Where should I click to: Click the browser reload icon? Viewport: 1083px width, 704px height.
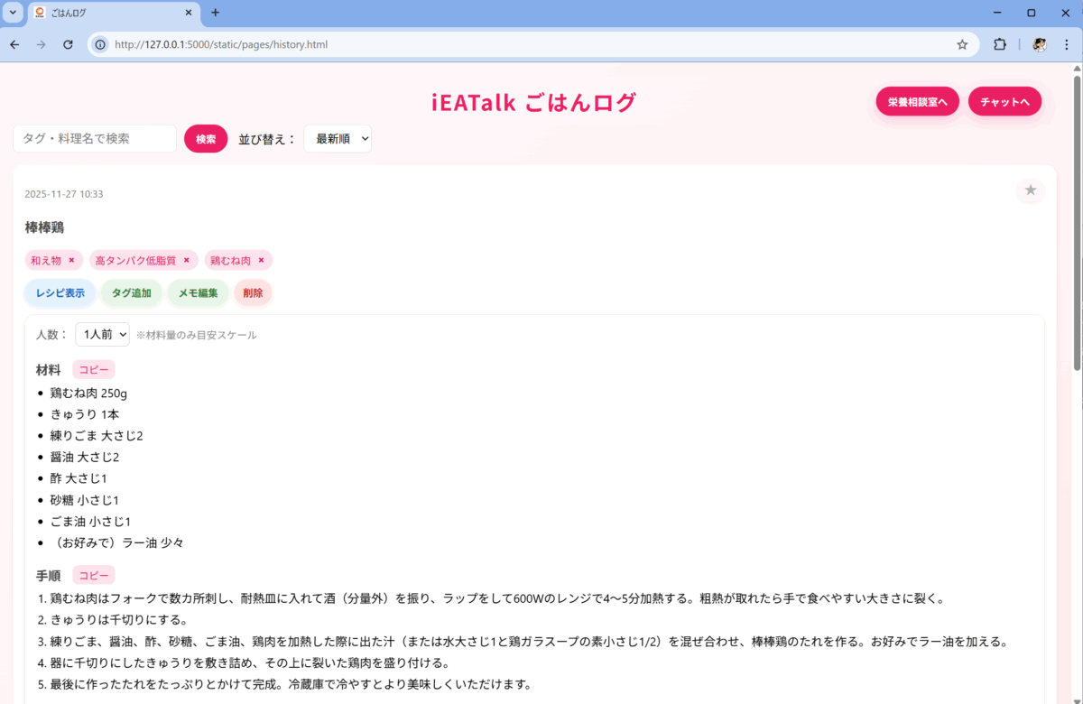pos(68,44)
